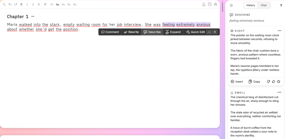
Task: Thumbs down the SIGHT card
Action: tap(268, 82)
